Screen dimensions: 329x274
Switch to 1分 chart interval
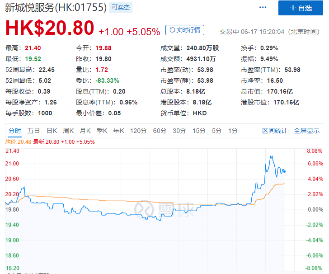pos(233,131)
